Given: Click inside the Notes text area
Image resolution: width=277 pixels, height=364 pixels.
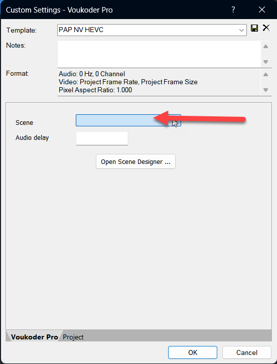Looking at the screenshot, I should [x=159, y=54].
